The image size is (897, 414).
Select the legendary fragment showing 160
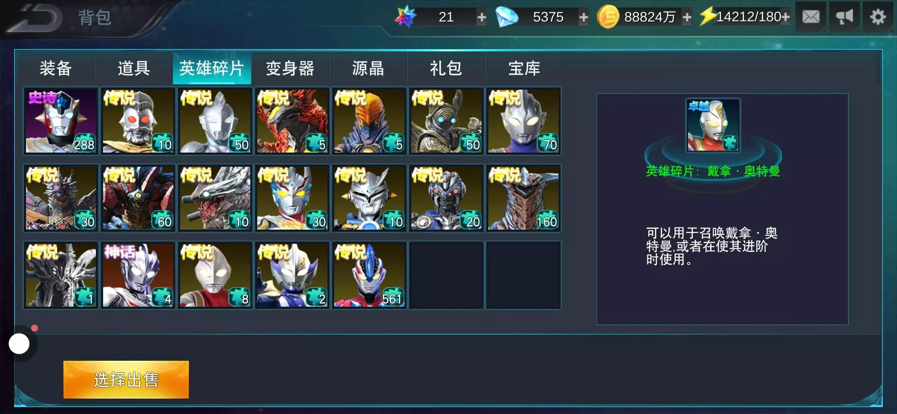(524, 198)
